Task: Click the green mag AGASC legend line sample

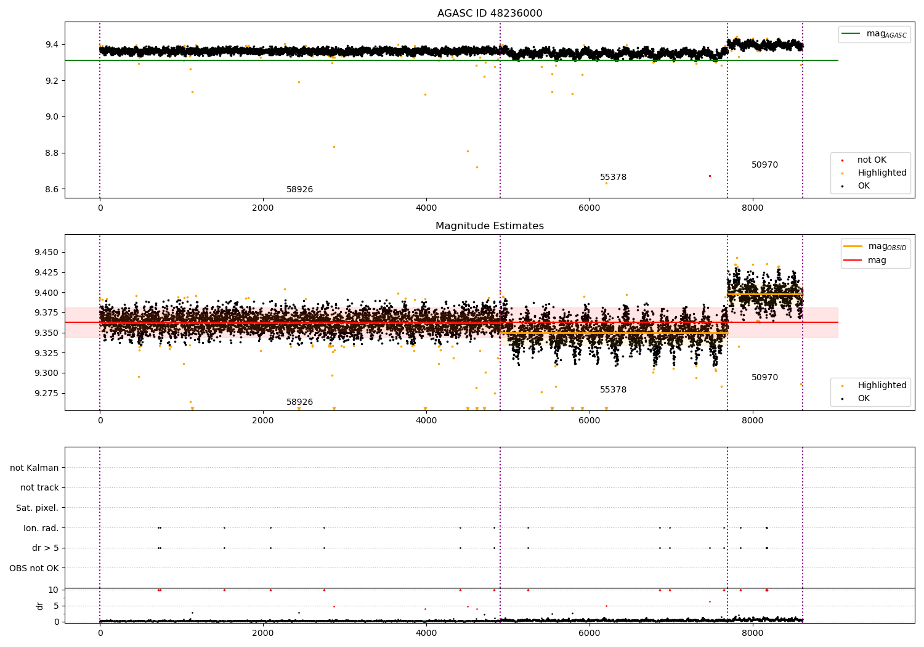Action: pyautogui.click(x=851, y=34)
